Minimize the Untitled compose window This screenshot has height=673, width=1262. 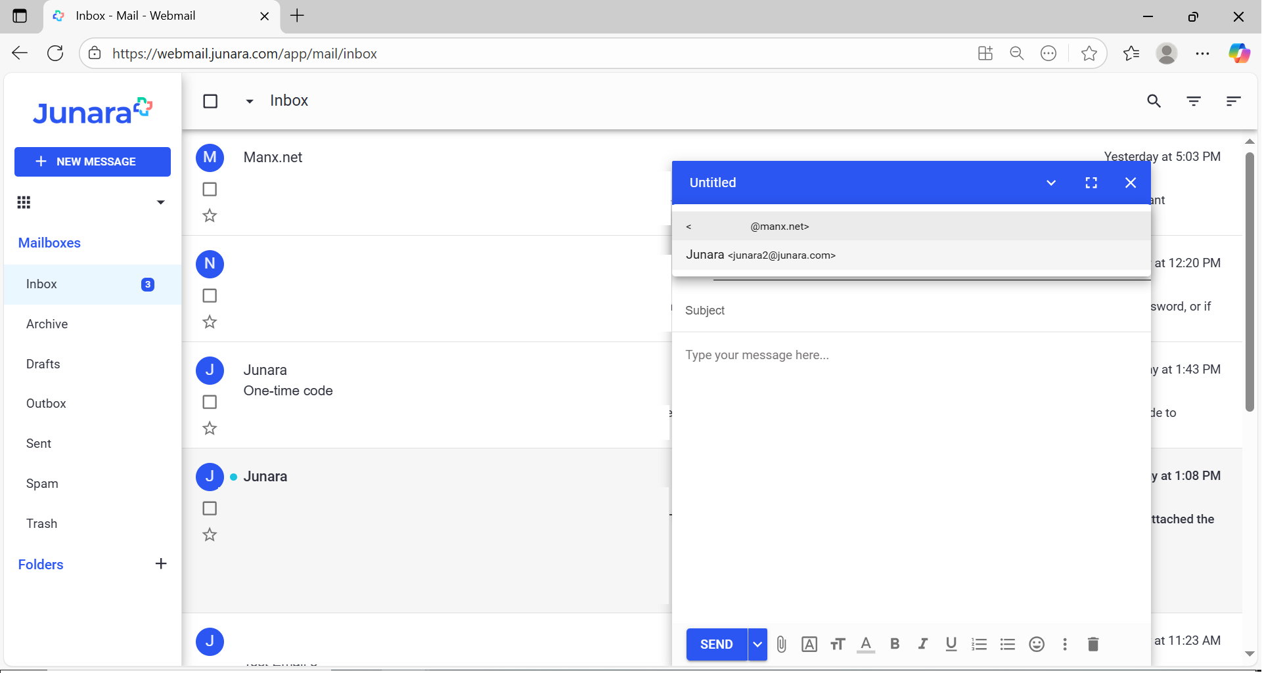[1051, 183]
